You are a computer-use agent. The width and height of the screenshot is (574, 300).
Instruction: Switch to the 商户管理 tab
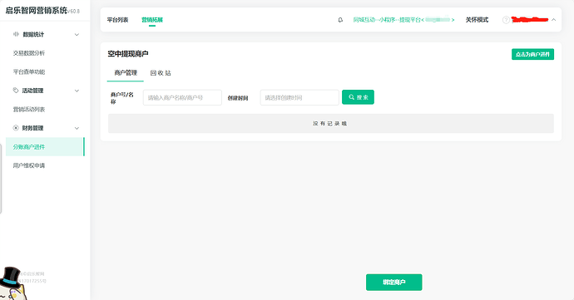[126, 73]
